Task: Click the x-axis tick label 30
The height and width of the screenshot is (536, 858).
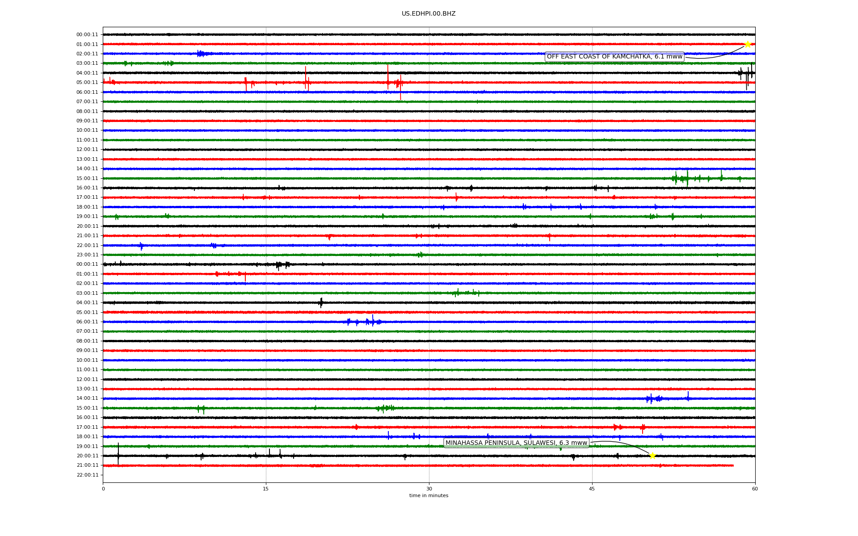Action: pyautogui.click(x=429, y=489)
